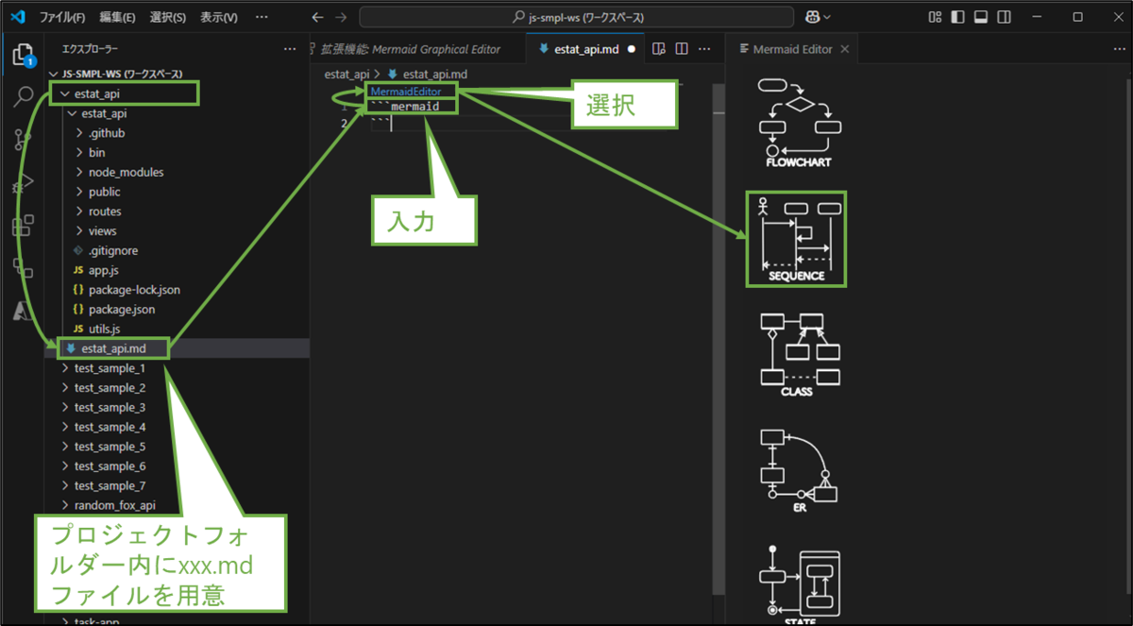Screen dimensions: 1133x626
Task: Close the Mermaid Editor tab
Action: tap(844, 49)
